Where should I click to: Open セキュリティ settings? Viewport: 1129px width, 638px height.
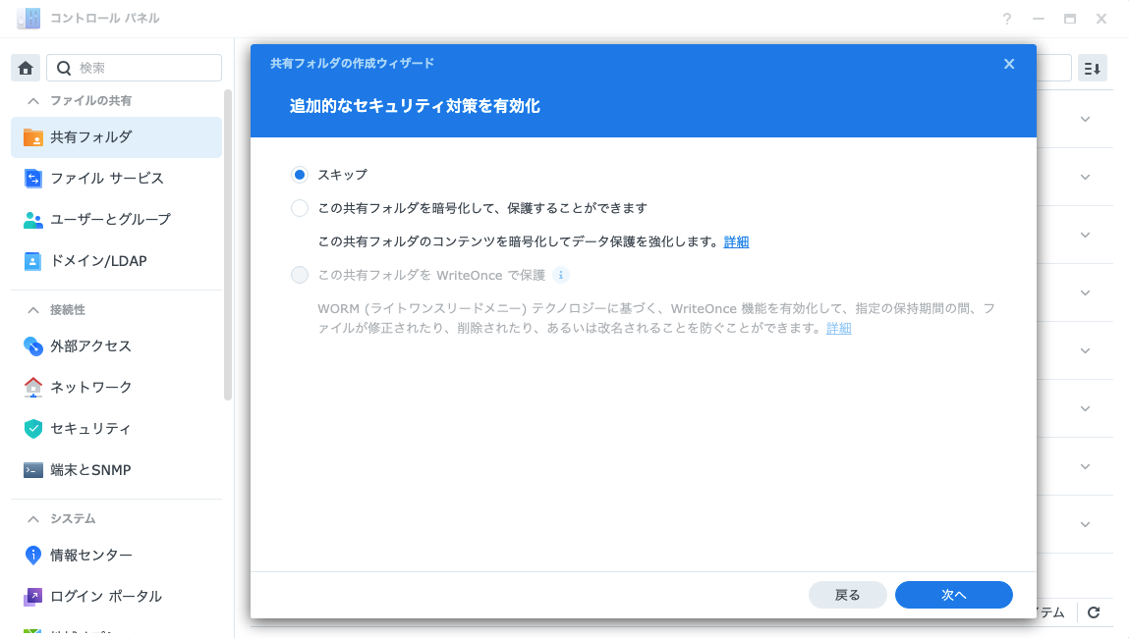pyautogui.click(x=117, y=429)
